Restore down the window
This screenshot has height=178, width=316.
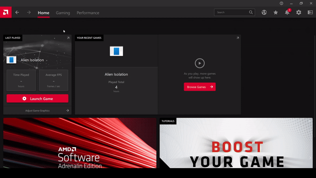tap(301, 3)
